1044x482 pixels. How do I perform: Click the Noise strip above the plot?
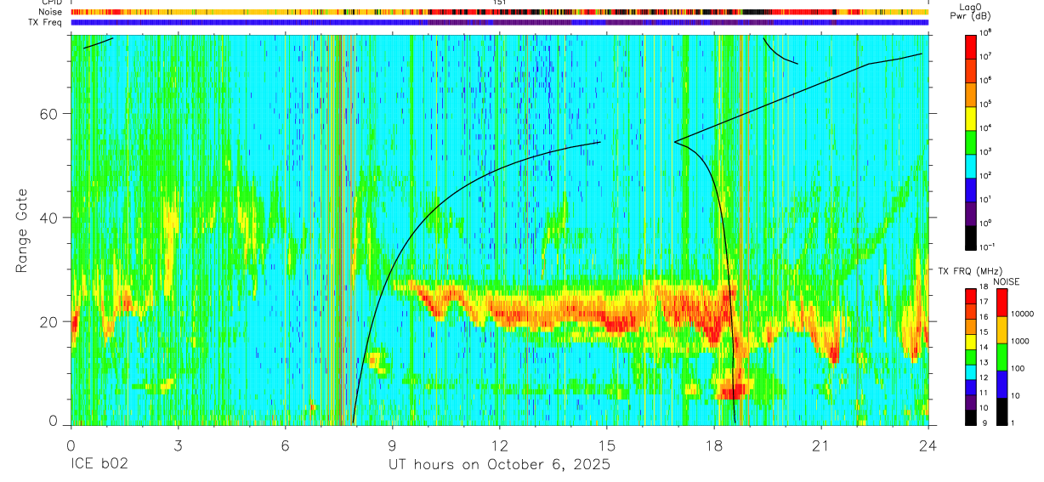click(499, 12)
